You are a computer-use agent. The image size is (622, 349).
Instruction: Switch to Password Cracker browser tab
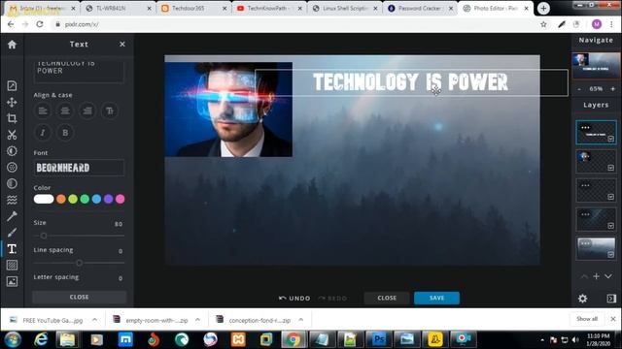(x=420, y=9)
